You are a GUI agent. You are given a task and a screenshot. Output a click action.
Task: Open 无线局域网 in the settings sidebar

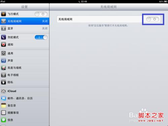25,21
